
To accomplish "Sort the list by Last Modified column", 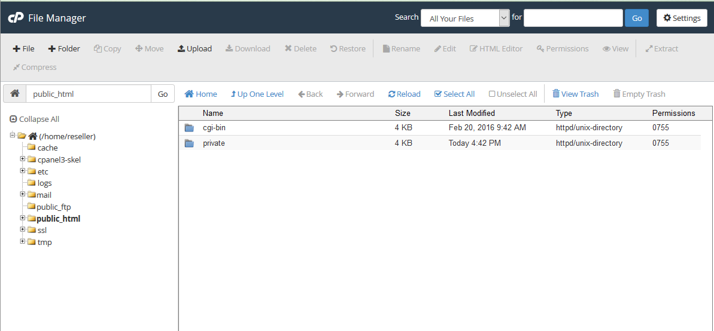I will click(472, 113).
